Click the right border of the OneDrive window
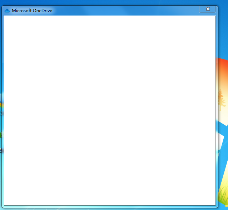The height and width of the screenshot is (210, 228). click(217, 108)
